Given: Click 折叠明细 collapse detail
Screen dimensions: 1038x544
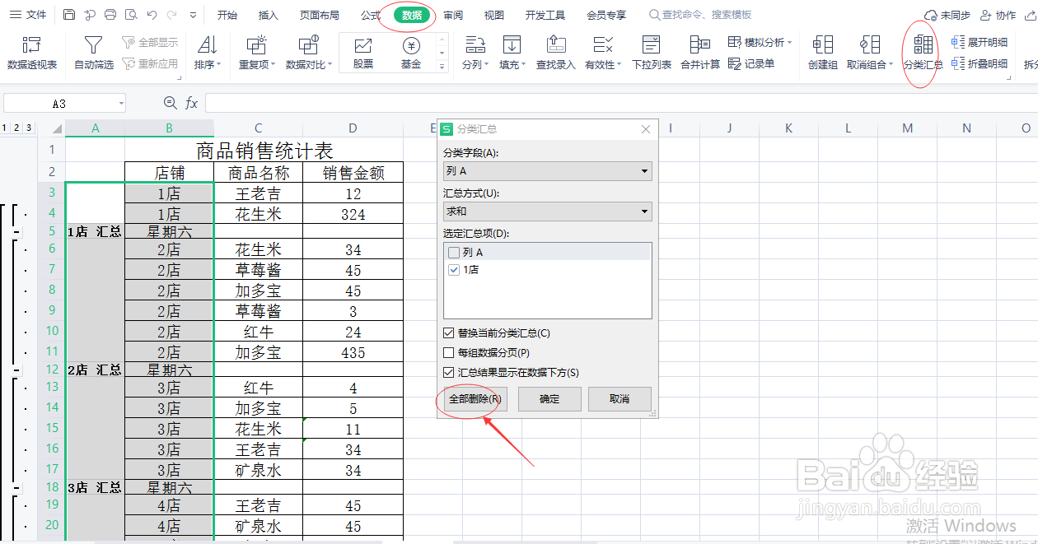Looking at the screenshot, I should point(980,63).
